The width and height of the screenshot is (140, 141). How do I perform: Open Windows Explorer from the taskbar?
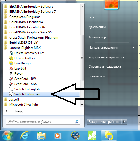click(x=41, y=136)
